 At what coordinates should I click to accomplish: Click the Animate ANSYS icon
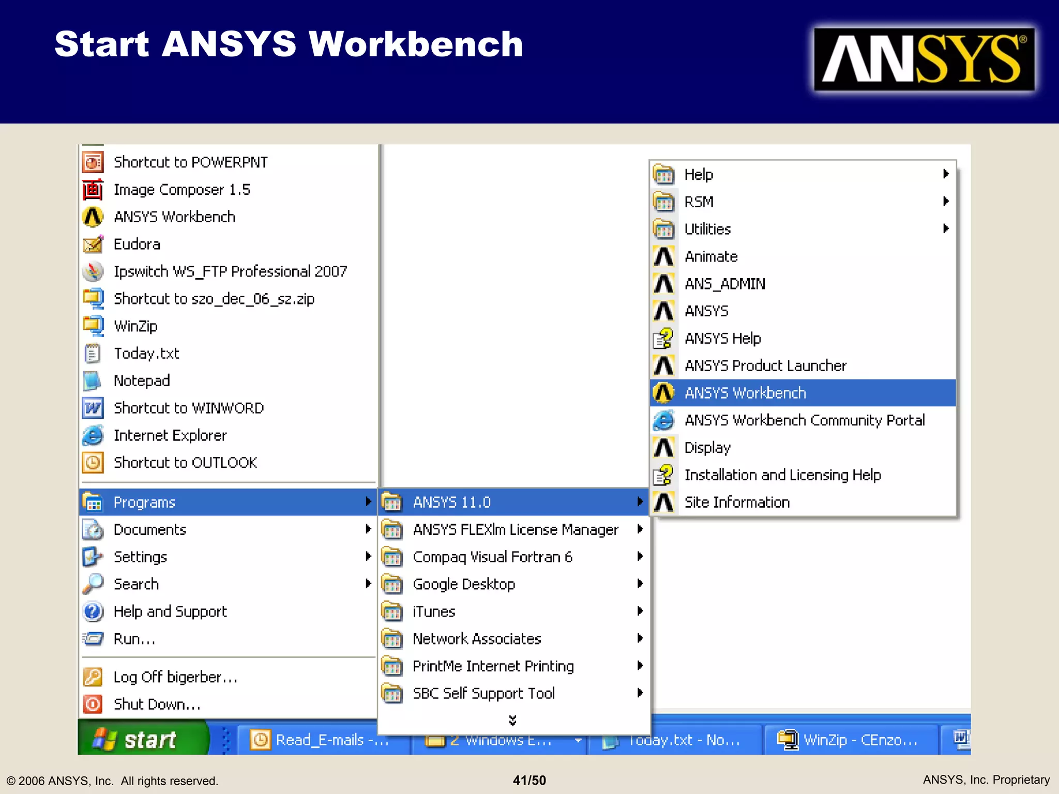664,257
